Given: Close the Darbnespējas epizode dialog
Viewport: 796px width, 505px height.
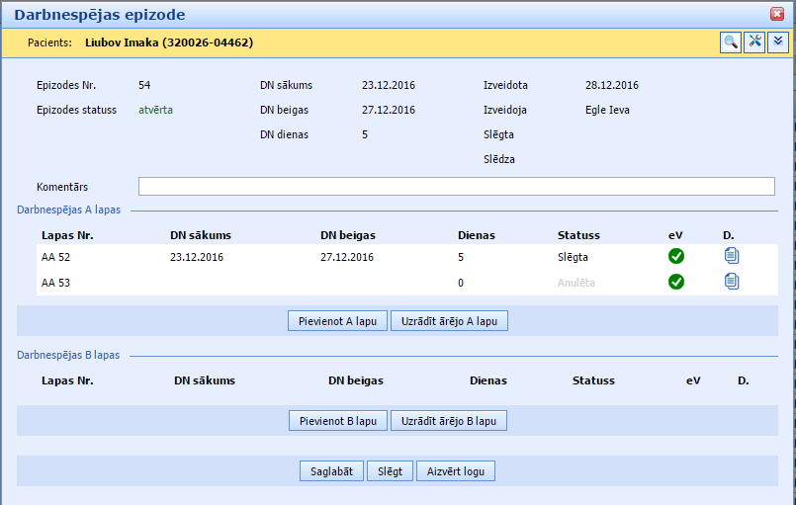Looking at the screenshot, I should pos(777,14).
